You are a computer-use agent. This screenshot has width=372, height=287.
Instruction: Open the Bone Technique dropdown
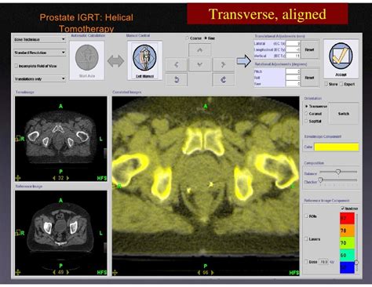point(39,39)
